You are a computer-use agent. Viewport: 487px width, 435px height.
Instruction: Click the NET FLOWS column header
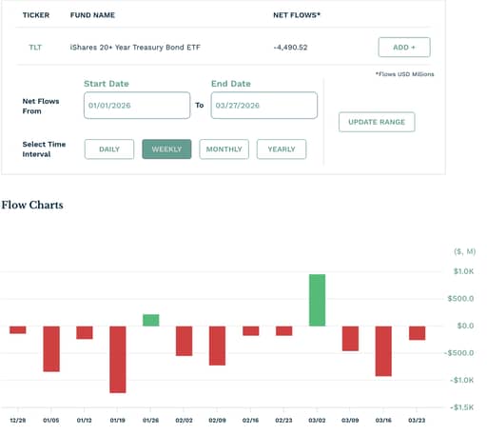297,15
